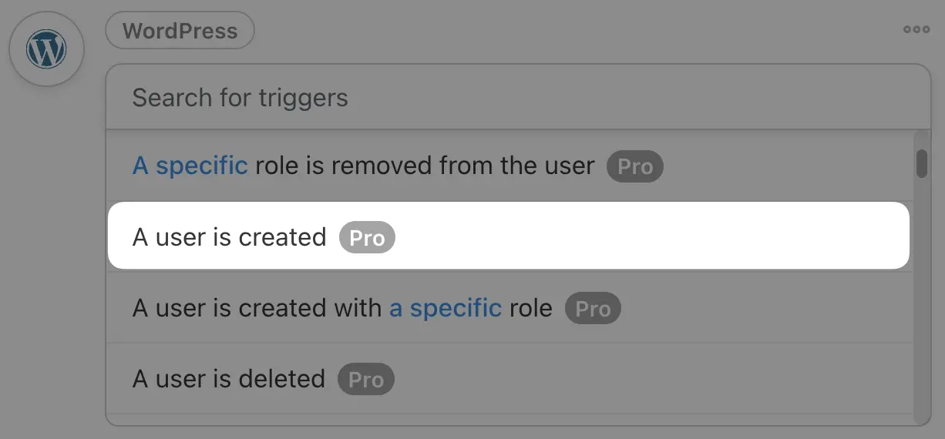Image resolution: width=945 pixels, height=439 pixels.
Task: Click the word 'role' after 'a specific' link
Action: click(530, 308)
